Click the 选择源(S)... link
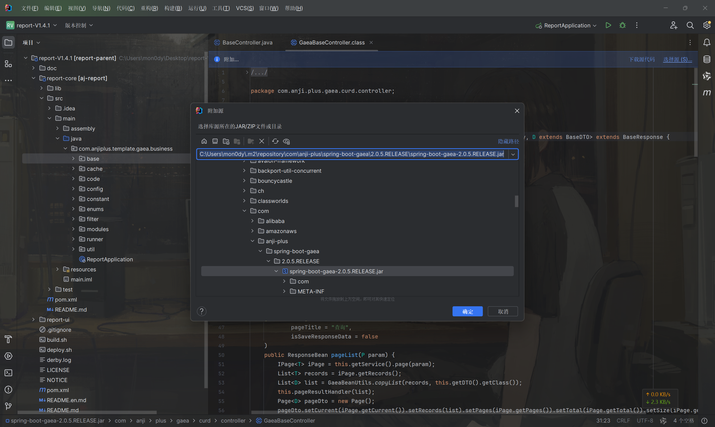This screenshot has height=427, width=715. (677, 59)
